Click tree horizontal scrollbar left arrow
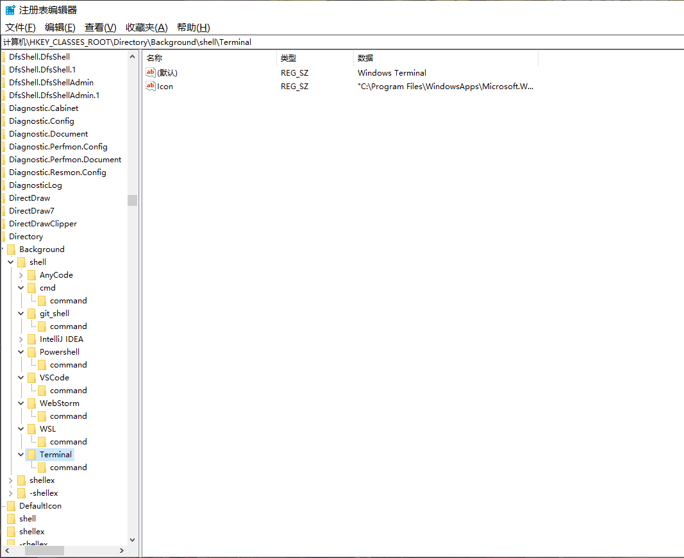Image resolution: width=684 pixels, height=558 pixels. click(7, 551)
